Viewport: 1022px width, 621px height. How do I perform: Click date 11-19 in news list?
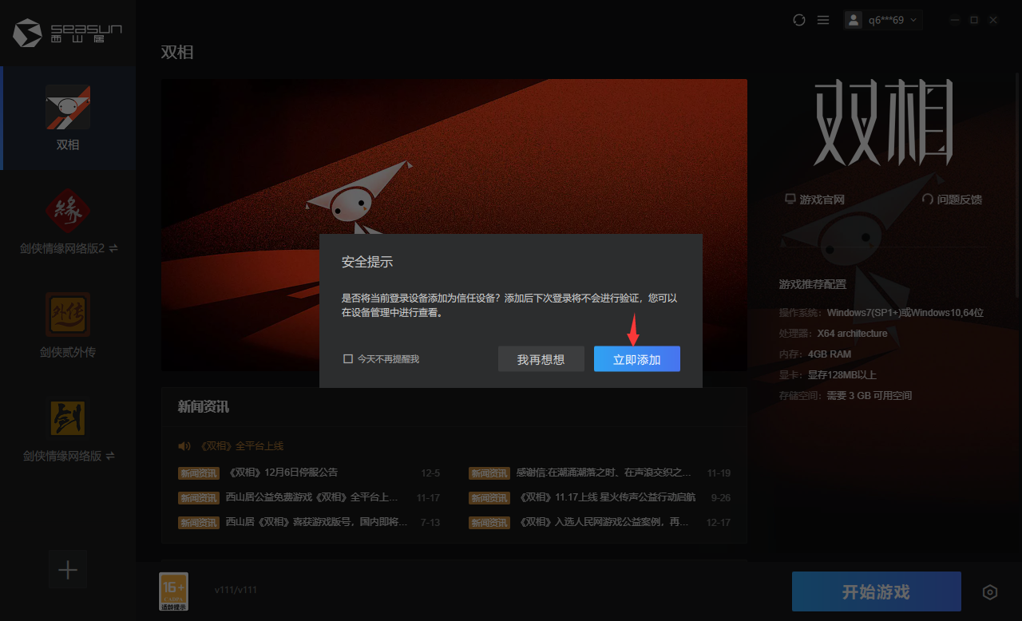pos(719,473)
